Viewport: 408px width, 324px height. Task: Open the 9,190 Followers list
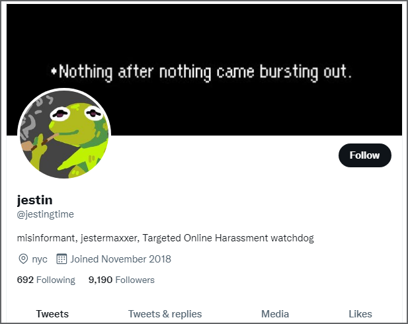[x=122, y=280]
